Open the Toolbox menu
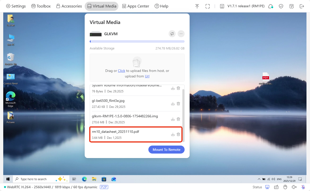This screenshot has width=310, height=191. [41, 6]
